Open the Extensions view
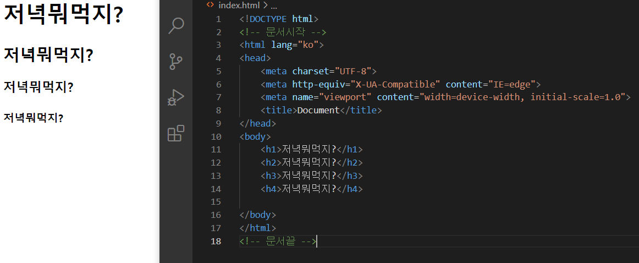639x263 pixels. [176, 133]
